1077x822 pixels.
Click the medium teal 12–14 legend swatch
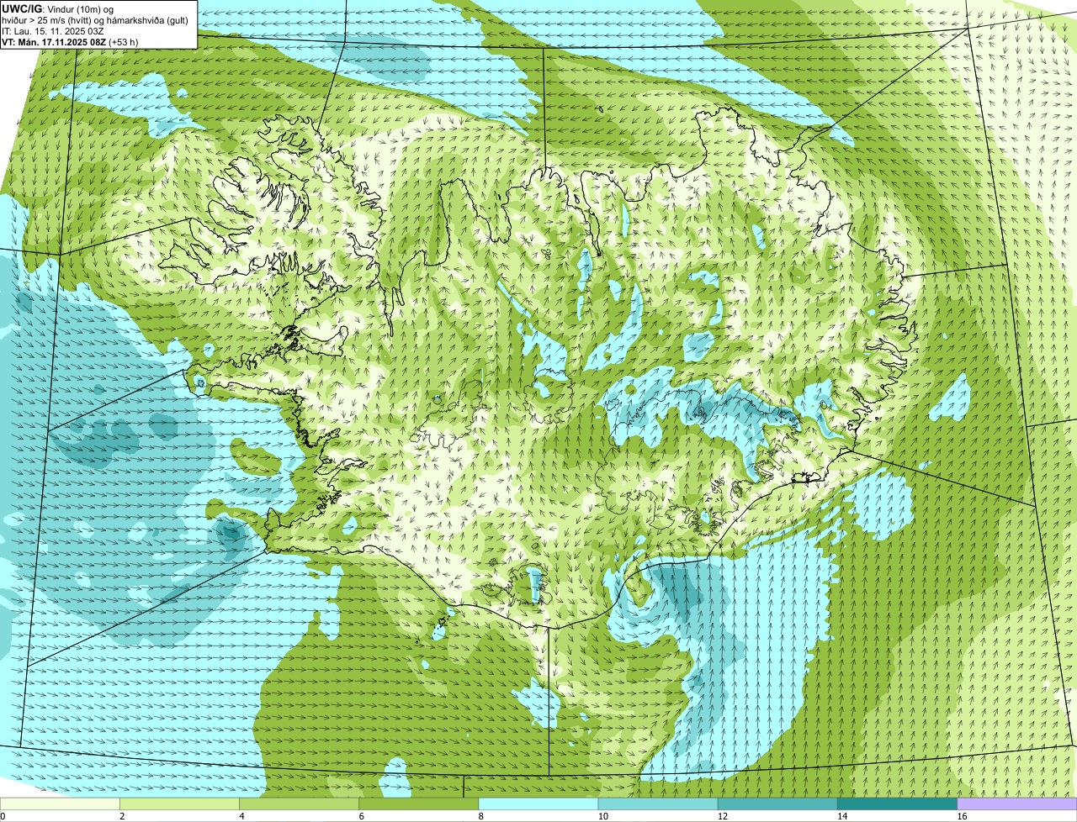777,804
